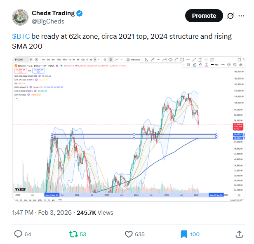Open the $BTC cashtag link
254x244 pixels.
(20, 36)
